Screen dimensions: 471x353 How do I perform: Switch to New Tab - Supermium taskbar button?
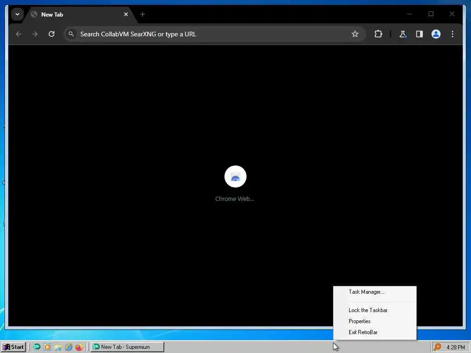[x=127, y=347]
